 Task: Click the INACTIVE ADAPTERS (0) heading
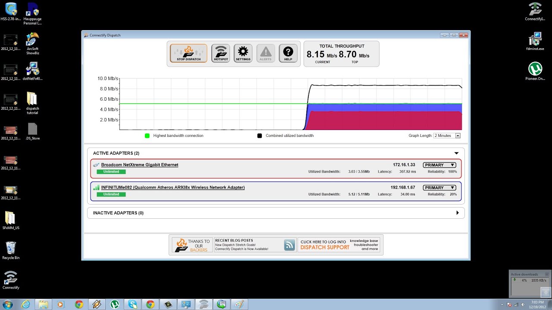(x=118, y=213)
